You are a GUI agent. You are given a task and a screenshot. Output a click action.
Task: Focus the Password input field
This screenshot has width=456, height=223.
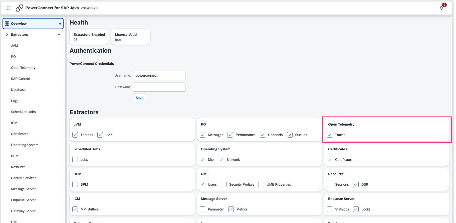pyautogui.click(x=159, y=87)
